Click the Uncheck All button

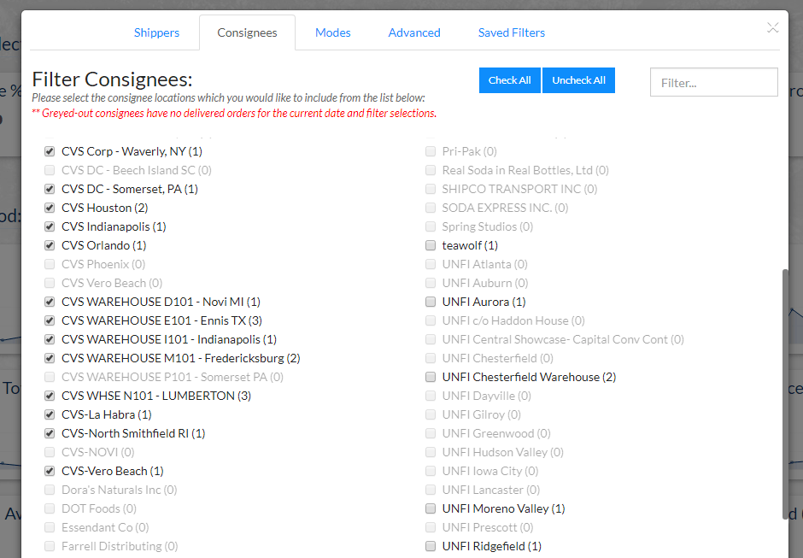[578, 80]
